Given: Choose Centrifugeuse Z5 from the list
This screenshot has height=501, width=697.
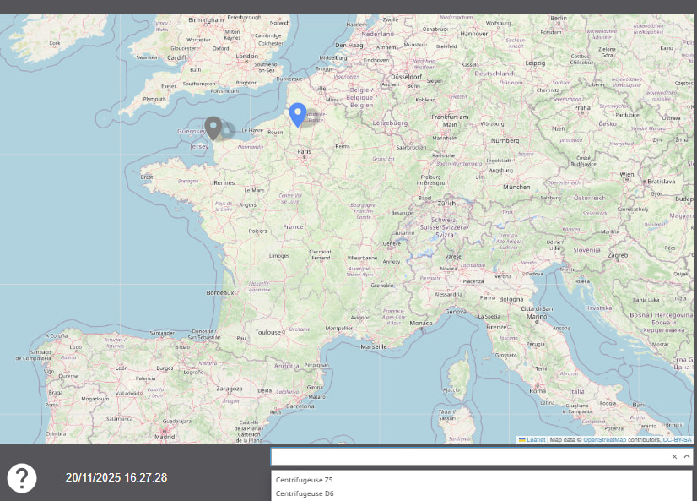Looking at the screenshot, I should coord(482,480).
